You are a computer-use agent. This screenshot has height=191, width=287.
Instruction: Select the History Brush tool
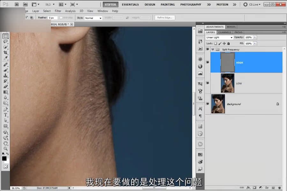pyautogui.click(x=5, y=81)
